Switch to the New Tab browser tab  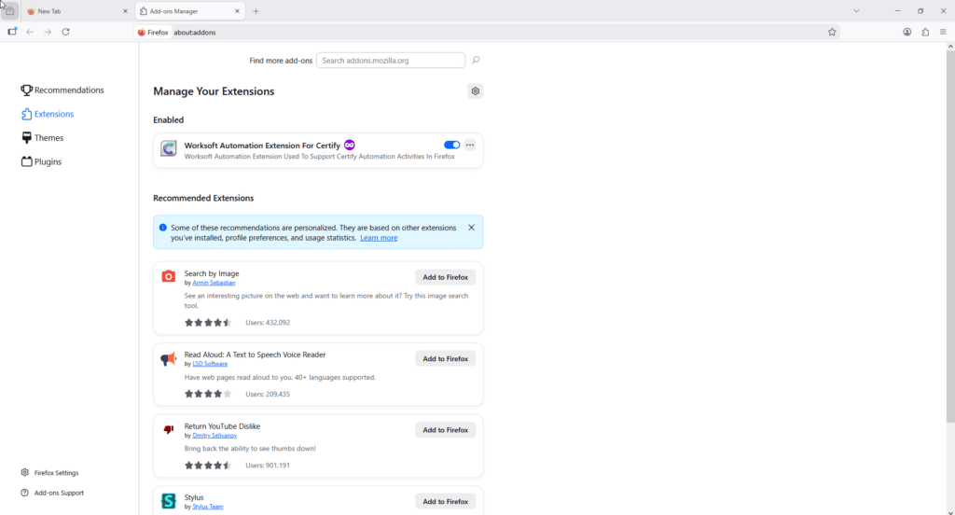click(x=76, y=11)
